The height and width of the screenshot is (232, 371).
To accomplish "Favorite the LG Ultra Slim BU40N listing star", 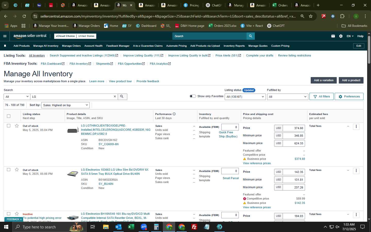I will tap(17, 170).
